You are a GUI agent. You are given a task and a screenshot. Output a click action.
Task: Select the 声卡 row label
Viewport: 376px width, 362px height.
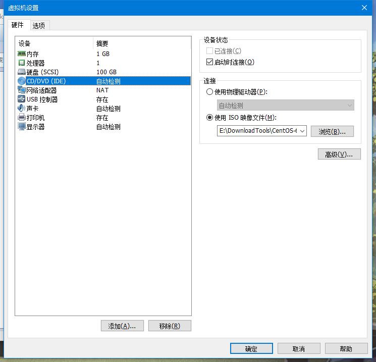(32, 109)
